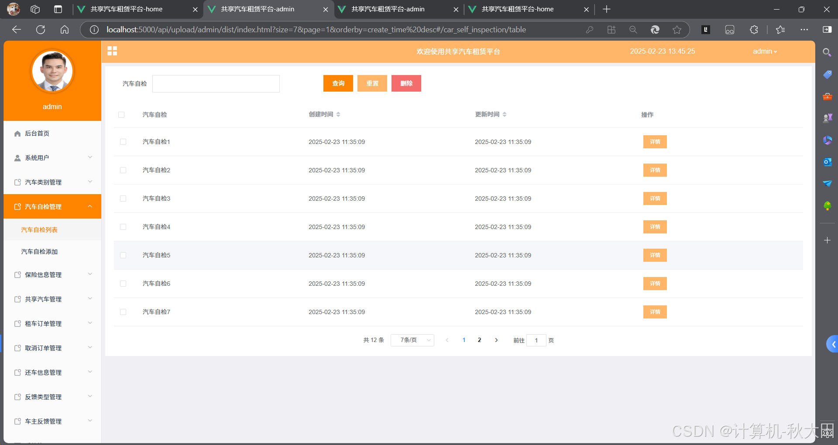Screen dimensions: 838x445
Task: Expand 反馈类型管理 sidebar menu
Action: (x=52, y=397)
